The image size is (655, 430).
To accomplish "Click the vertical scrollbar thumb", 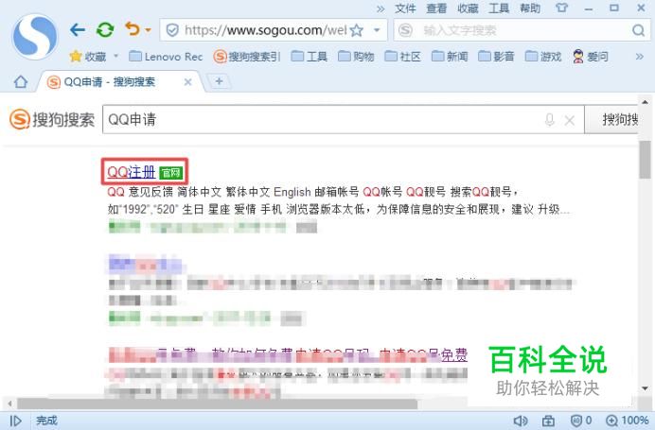I will pos(645,160).
